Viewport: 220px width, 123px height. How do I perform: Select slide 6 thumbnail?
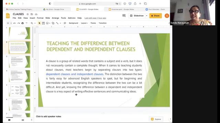pos(20,105)
